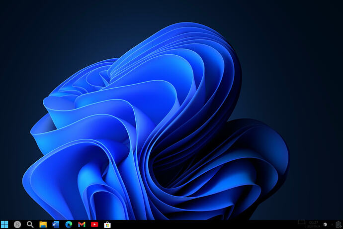Click the white cube tray icon
Image resolution: width=343 pixels, height=229 pixels.
click(325, 225)
